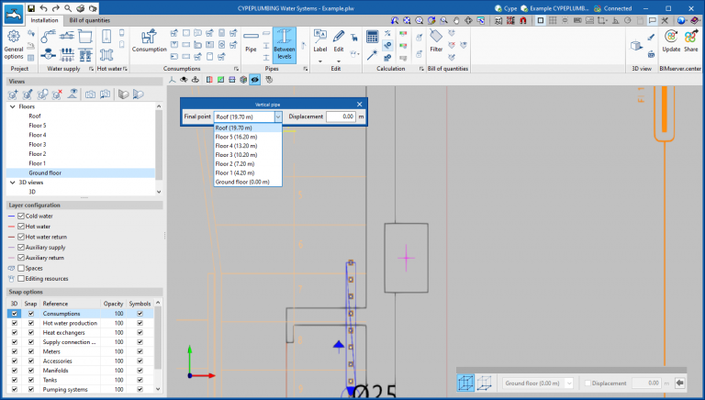Image resolution: width=705 pixels, height=400 pixels.
Task: Open the Label tool
Action: coord(320,41)
